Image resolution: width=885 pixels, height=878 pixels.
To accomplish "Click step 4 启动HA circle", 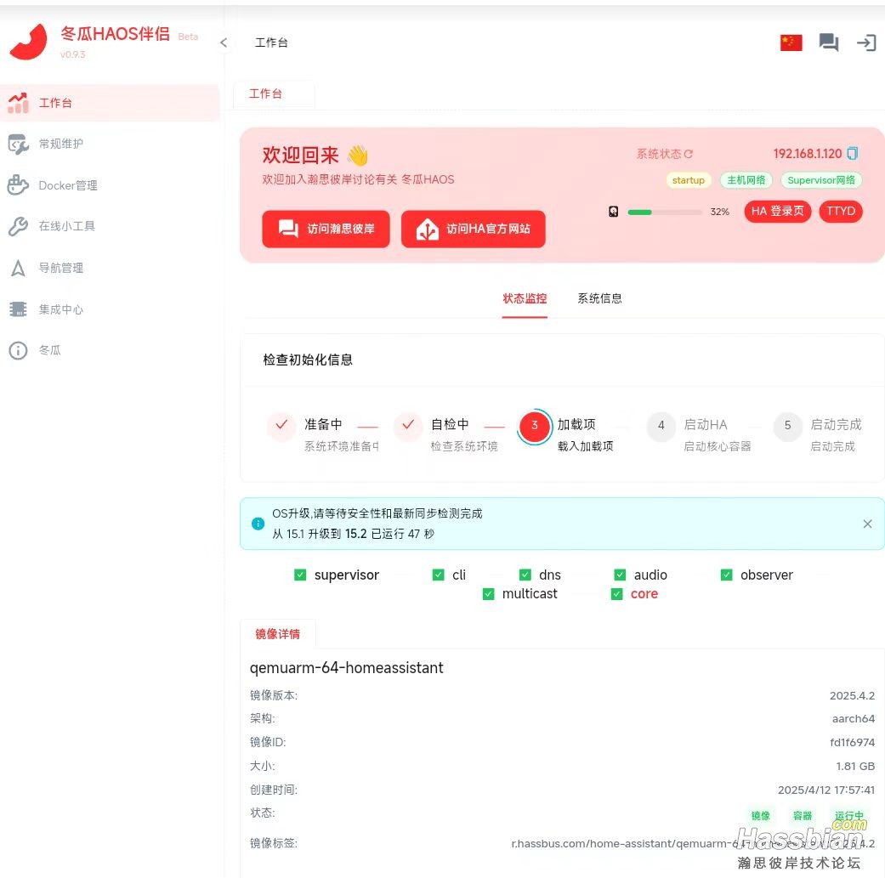I will 661,426.
